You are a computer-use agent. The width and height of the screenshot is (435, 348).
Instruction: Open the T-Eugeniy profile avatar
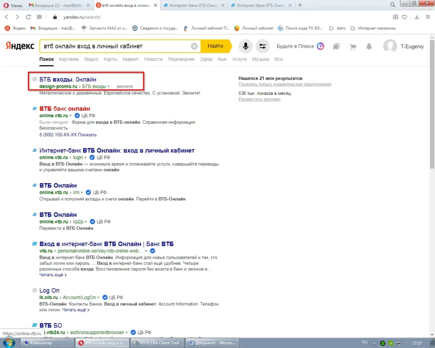390,46
